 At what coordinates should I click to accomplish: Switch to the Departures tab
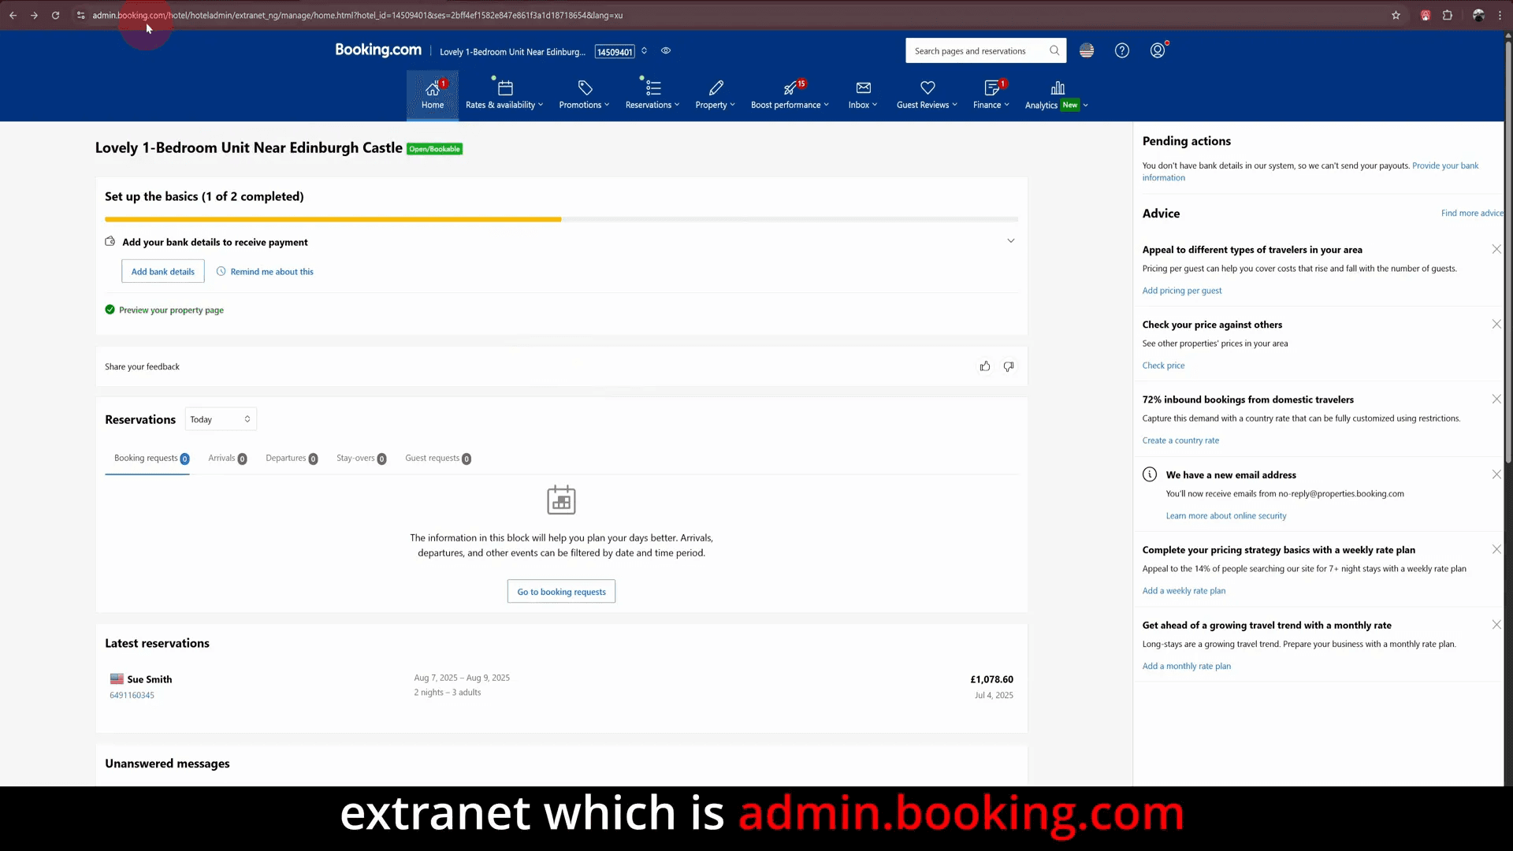click(292, 459)
